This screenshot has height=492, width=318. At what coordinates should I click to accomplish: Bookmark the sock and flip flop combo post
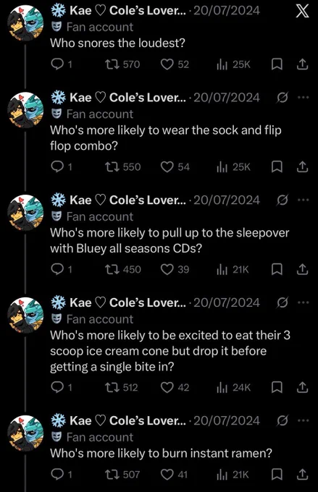pyautogui.click(x=277, y=167)
